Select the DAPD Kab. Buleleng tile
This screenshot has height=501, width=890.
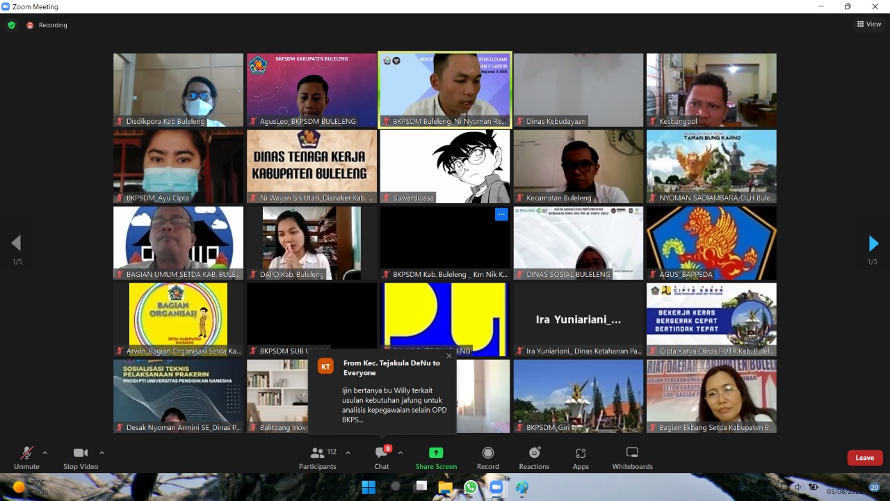click(311, 244)
